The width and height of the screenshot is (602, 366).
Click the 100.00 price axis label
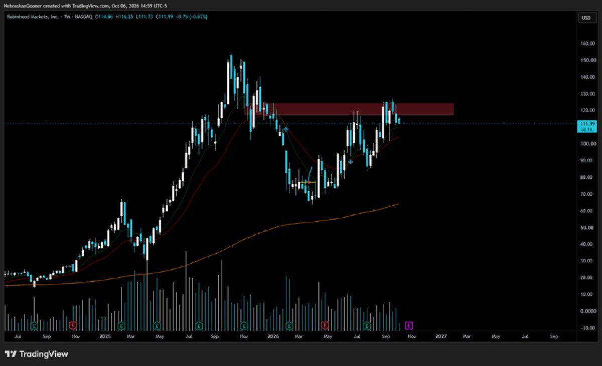tap(587, 144)
